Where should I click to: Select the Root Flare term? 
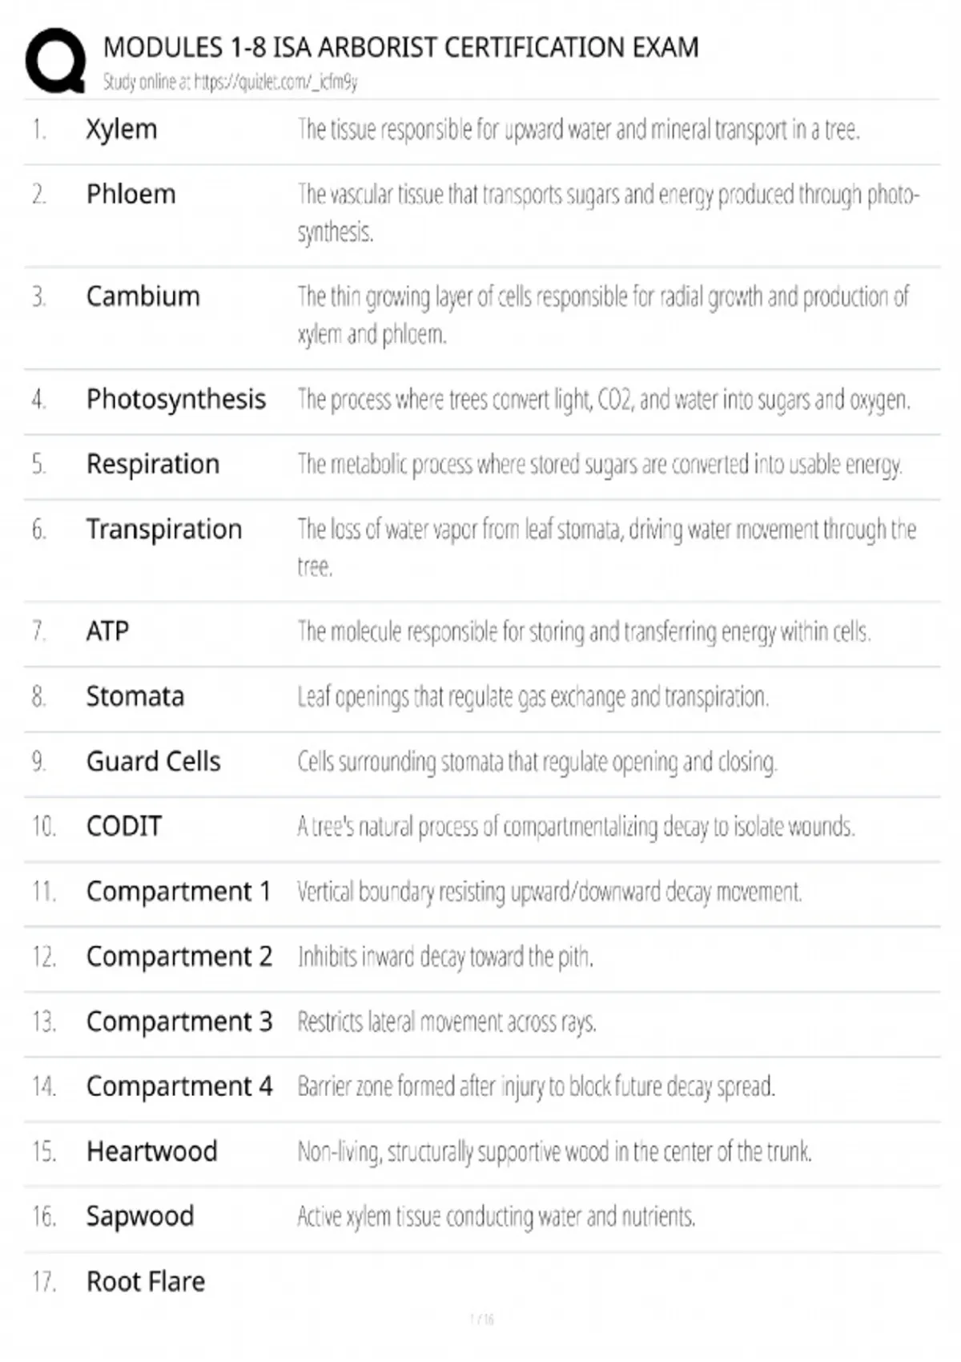145,1282
